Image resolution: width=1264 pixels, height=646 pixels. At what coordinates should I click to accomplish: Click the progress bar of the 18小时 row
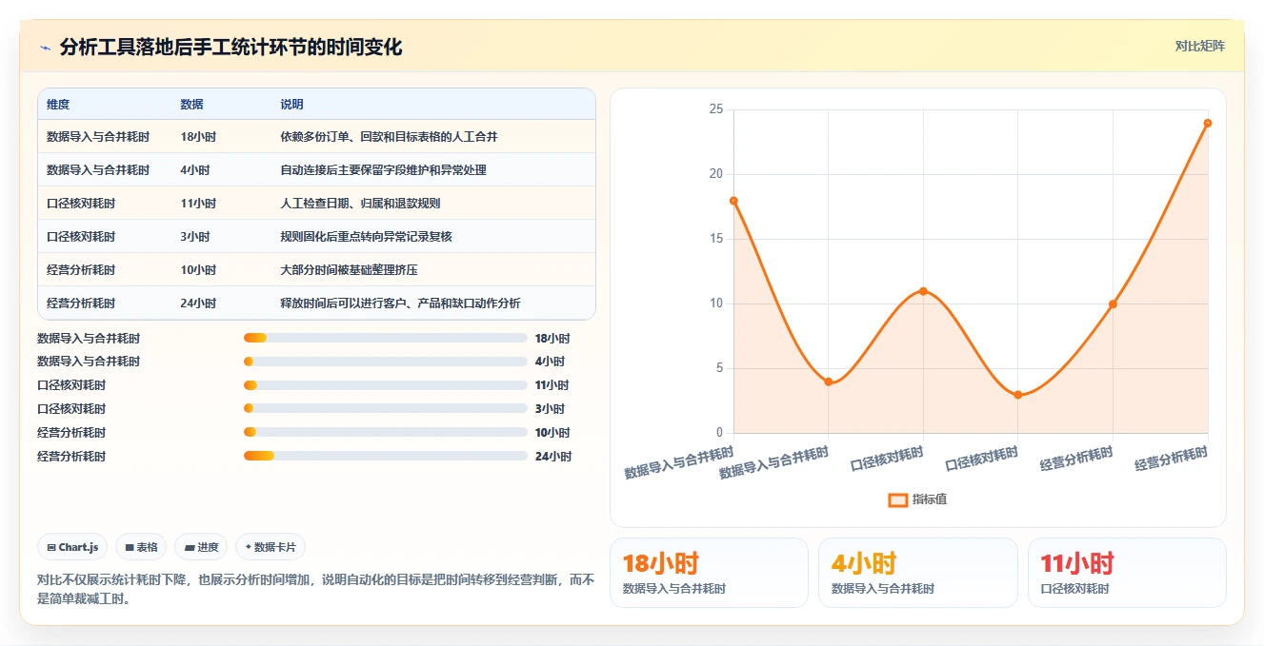tap(386, 338)
